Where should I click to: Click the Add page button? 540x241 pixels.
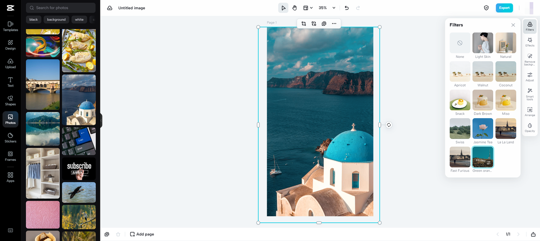142,234
